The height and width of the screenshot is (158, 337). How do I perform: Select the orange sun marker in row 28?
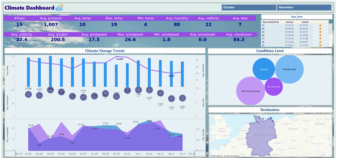click(x=320, y=35)
